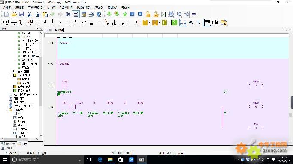The height and width of the screenshot is (164, 293).
Task: Click the green S button in ladder toolbar
Action: (174, 23)
